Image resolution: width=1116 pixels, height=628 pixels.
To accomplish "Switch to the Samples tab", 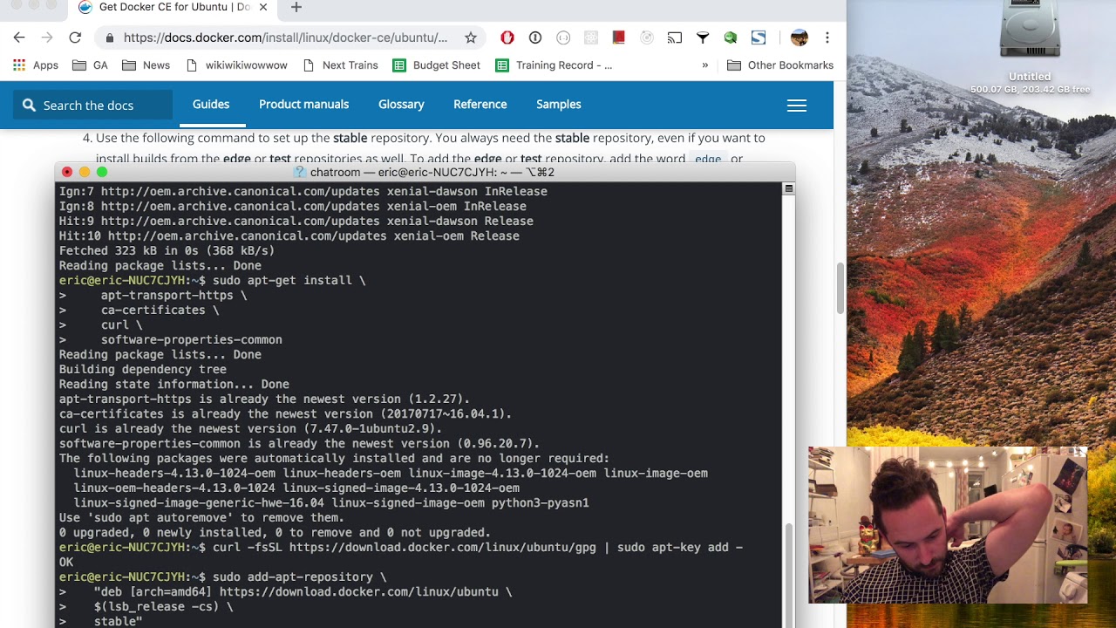I will click(559, 105).
